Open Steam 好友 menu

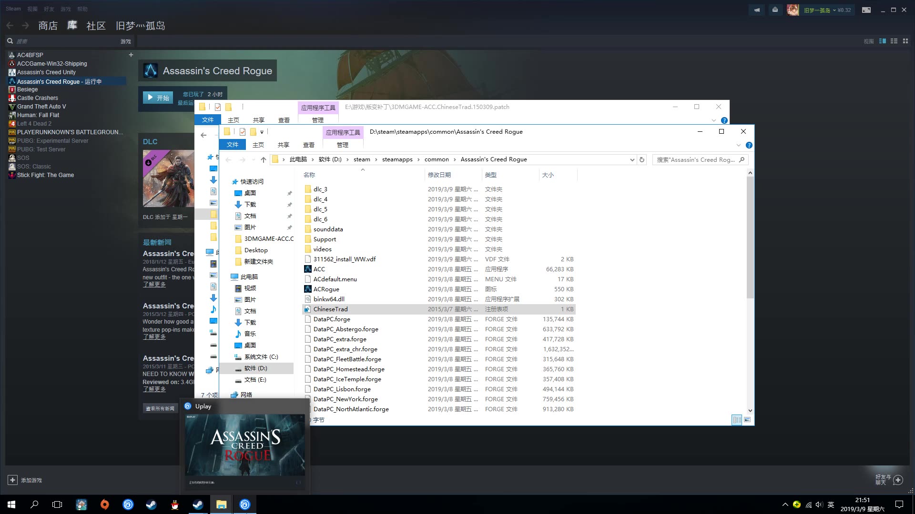pyautogui.click(x=49, y=9)
